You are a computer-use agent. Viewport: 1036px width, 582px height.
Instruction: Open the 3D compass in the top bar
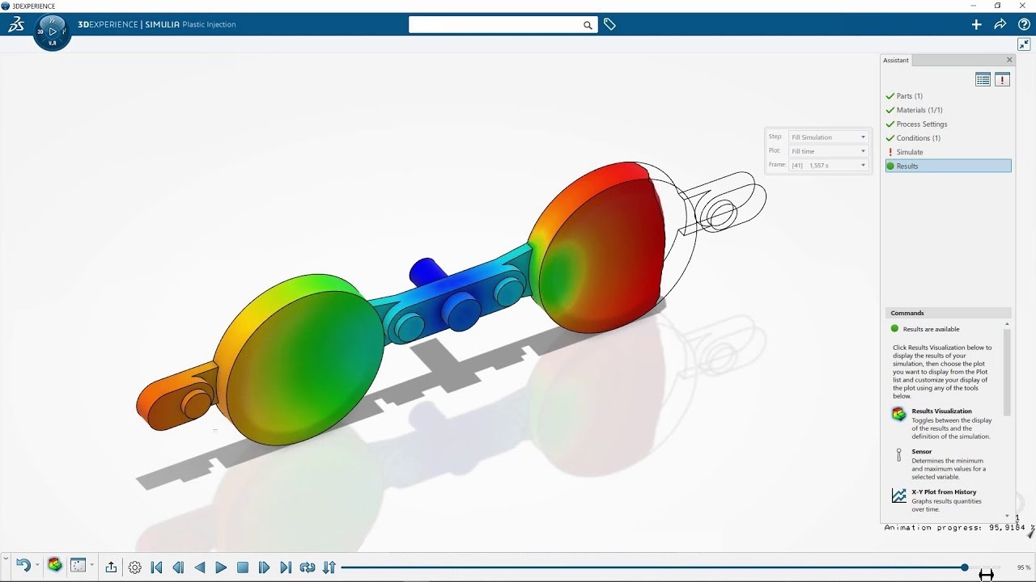click(53, 32)
